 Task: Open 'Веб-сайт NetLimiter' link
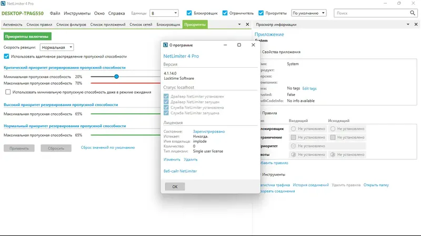[180, 171]
